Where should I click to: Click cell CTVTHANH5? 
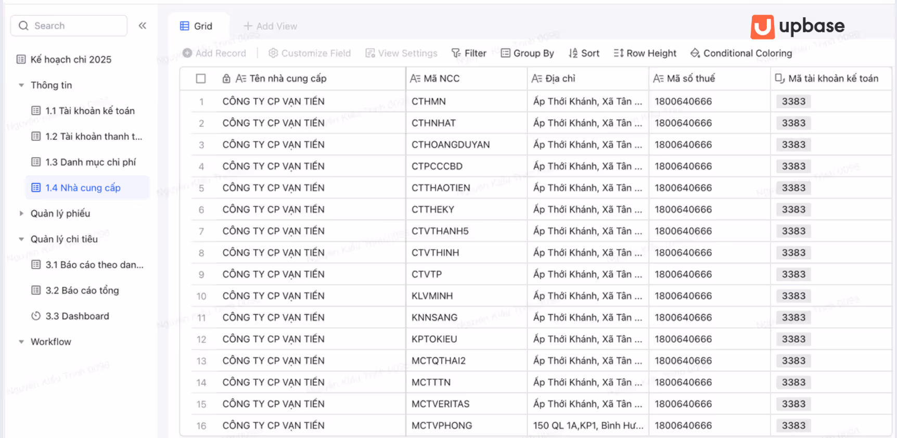tap(467, 230)
